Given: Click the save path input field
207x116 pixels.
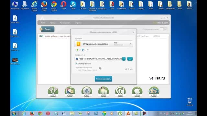Looking at the screenshot, I should coord(98,59).
